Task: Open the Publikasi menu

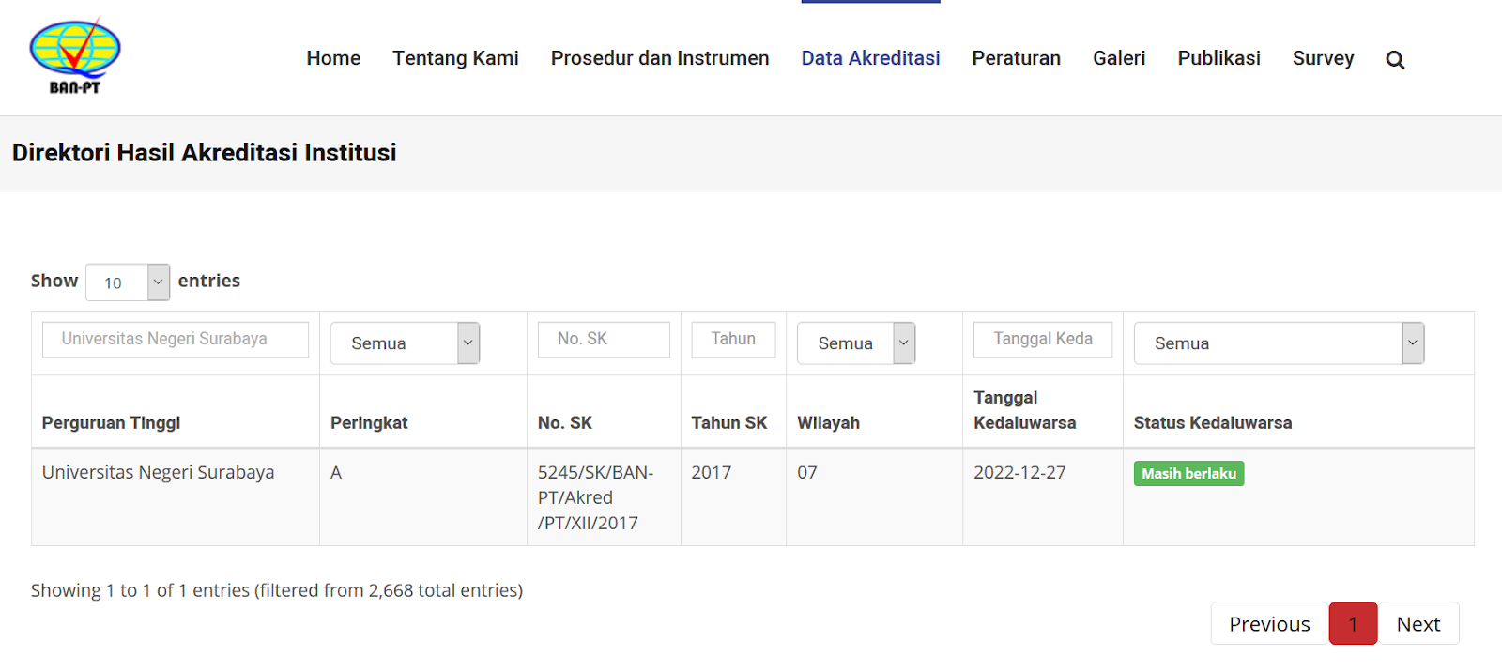Action: pos(1218,58)
